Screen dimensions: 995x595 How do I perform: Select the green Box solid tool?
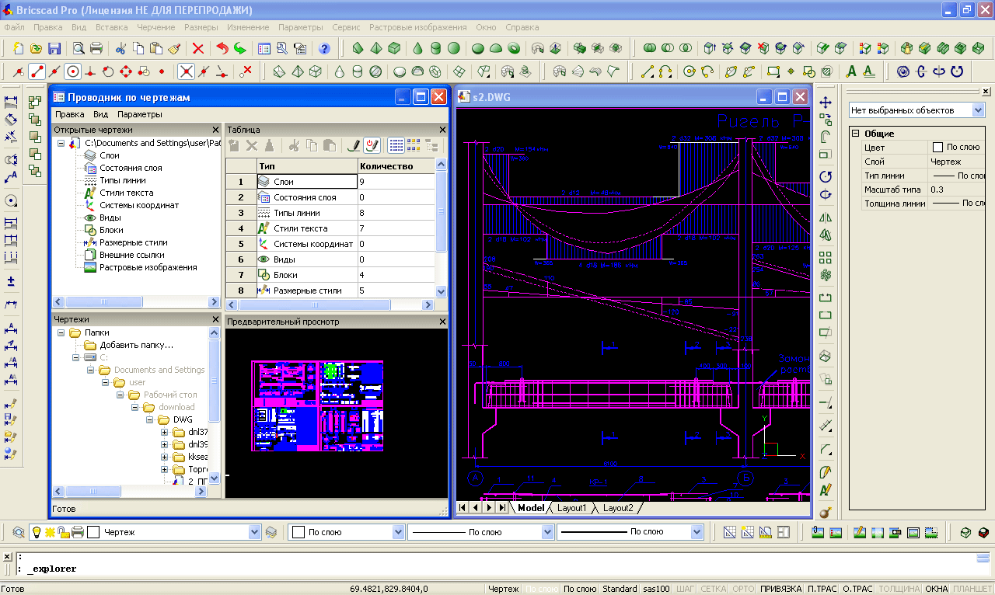[394, 48]
